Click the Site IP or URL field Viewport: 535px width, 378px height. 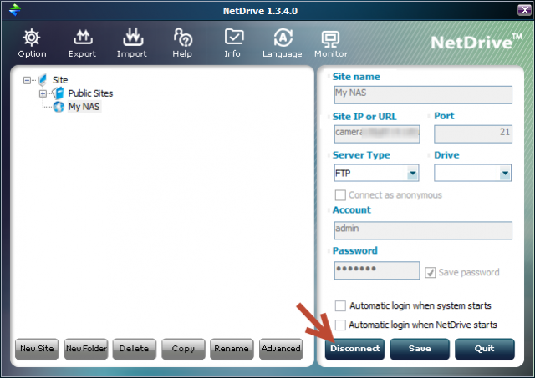pos(377,134)
